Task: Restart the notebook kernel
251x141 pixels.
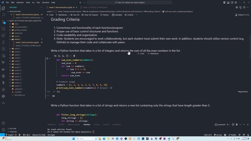Action: 105,15
